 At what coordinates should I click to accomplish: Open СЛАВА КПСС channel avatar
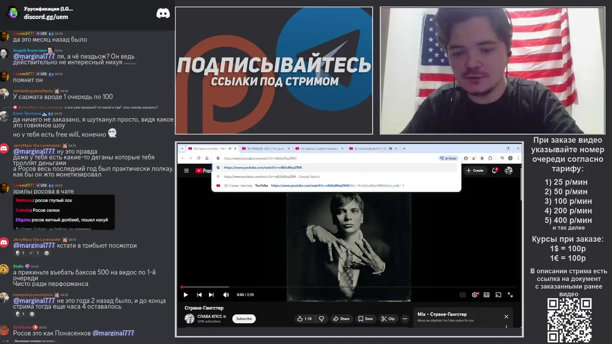click(190, 319)
